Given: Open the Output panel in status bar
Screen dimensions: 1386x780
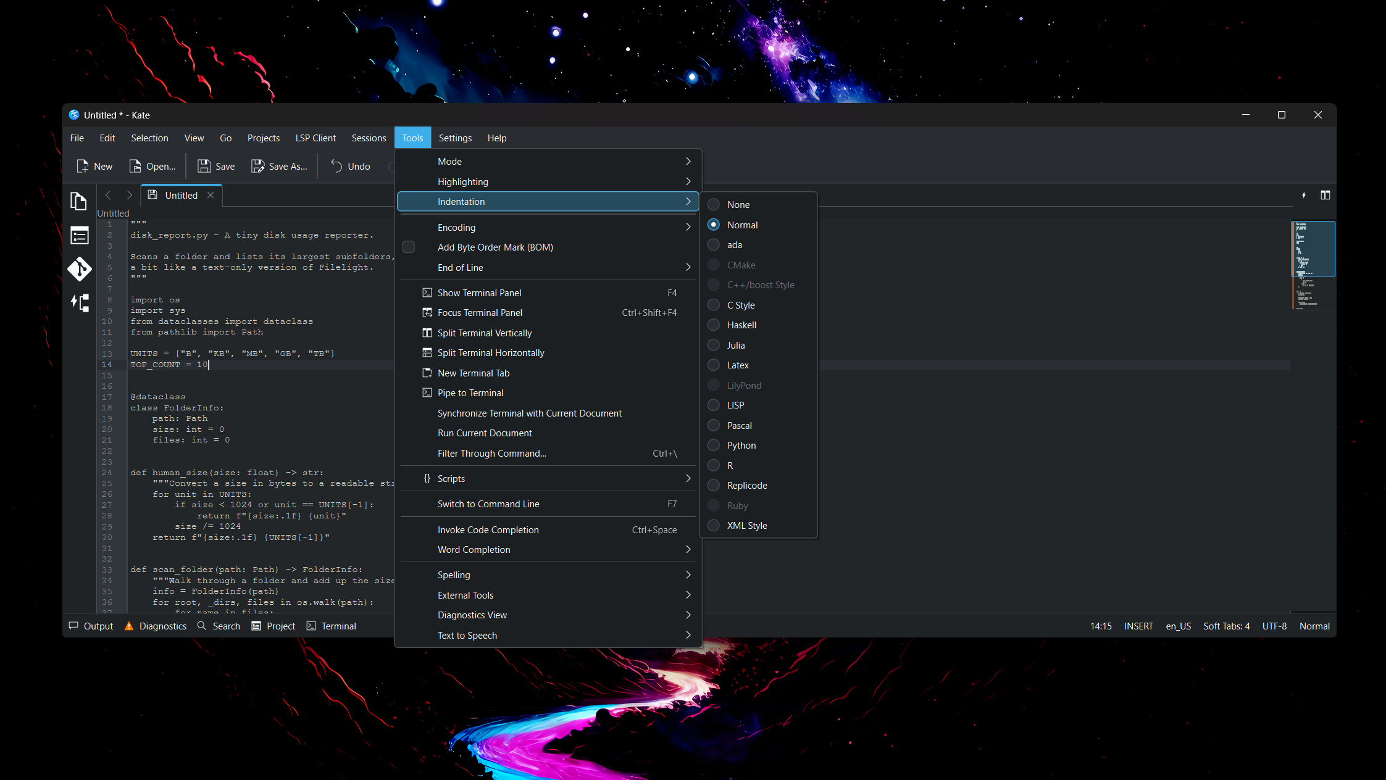Looking at the screenshot, I should [91, 626].
